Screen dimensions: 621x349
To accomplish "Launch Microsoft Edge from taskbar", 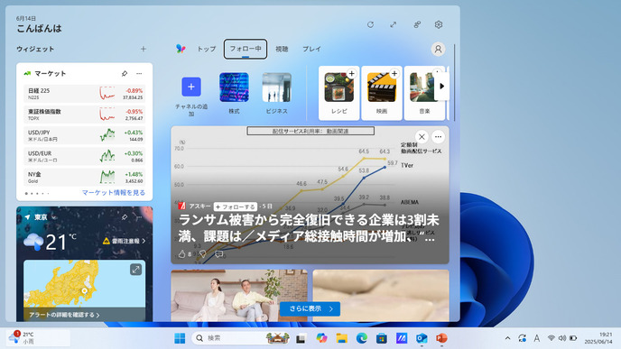I will [x=362, y=338].
